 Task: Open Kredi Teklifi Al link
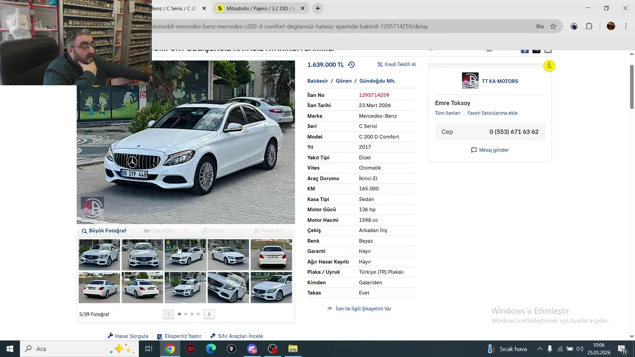tap(396, 64)
